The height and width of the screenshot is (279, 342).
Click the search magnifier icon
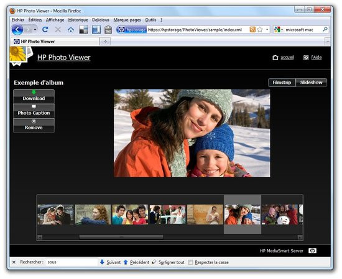click(x=325, y=29)
